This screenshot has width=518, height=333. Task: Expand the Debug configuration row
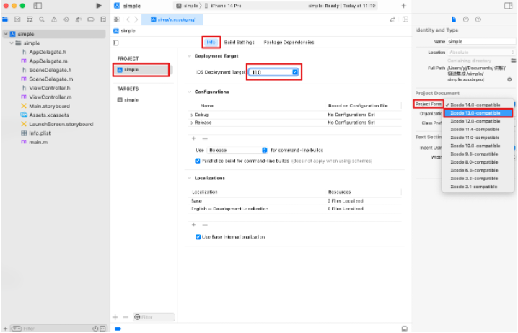(x=192, y=115)
